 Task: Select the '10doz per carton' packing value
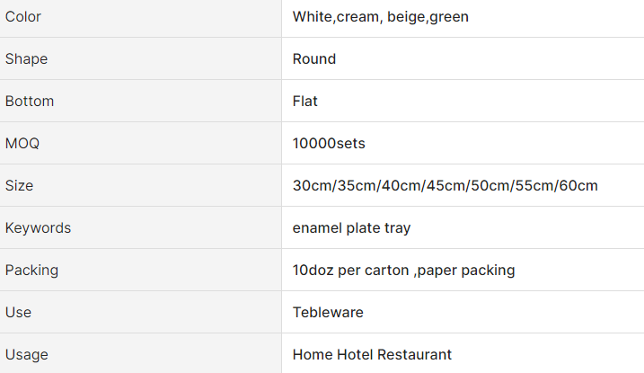351,271
